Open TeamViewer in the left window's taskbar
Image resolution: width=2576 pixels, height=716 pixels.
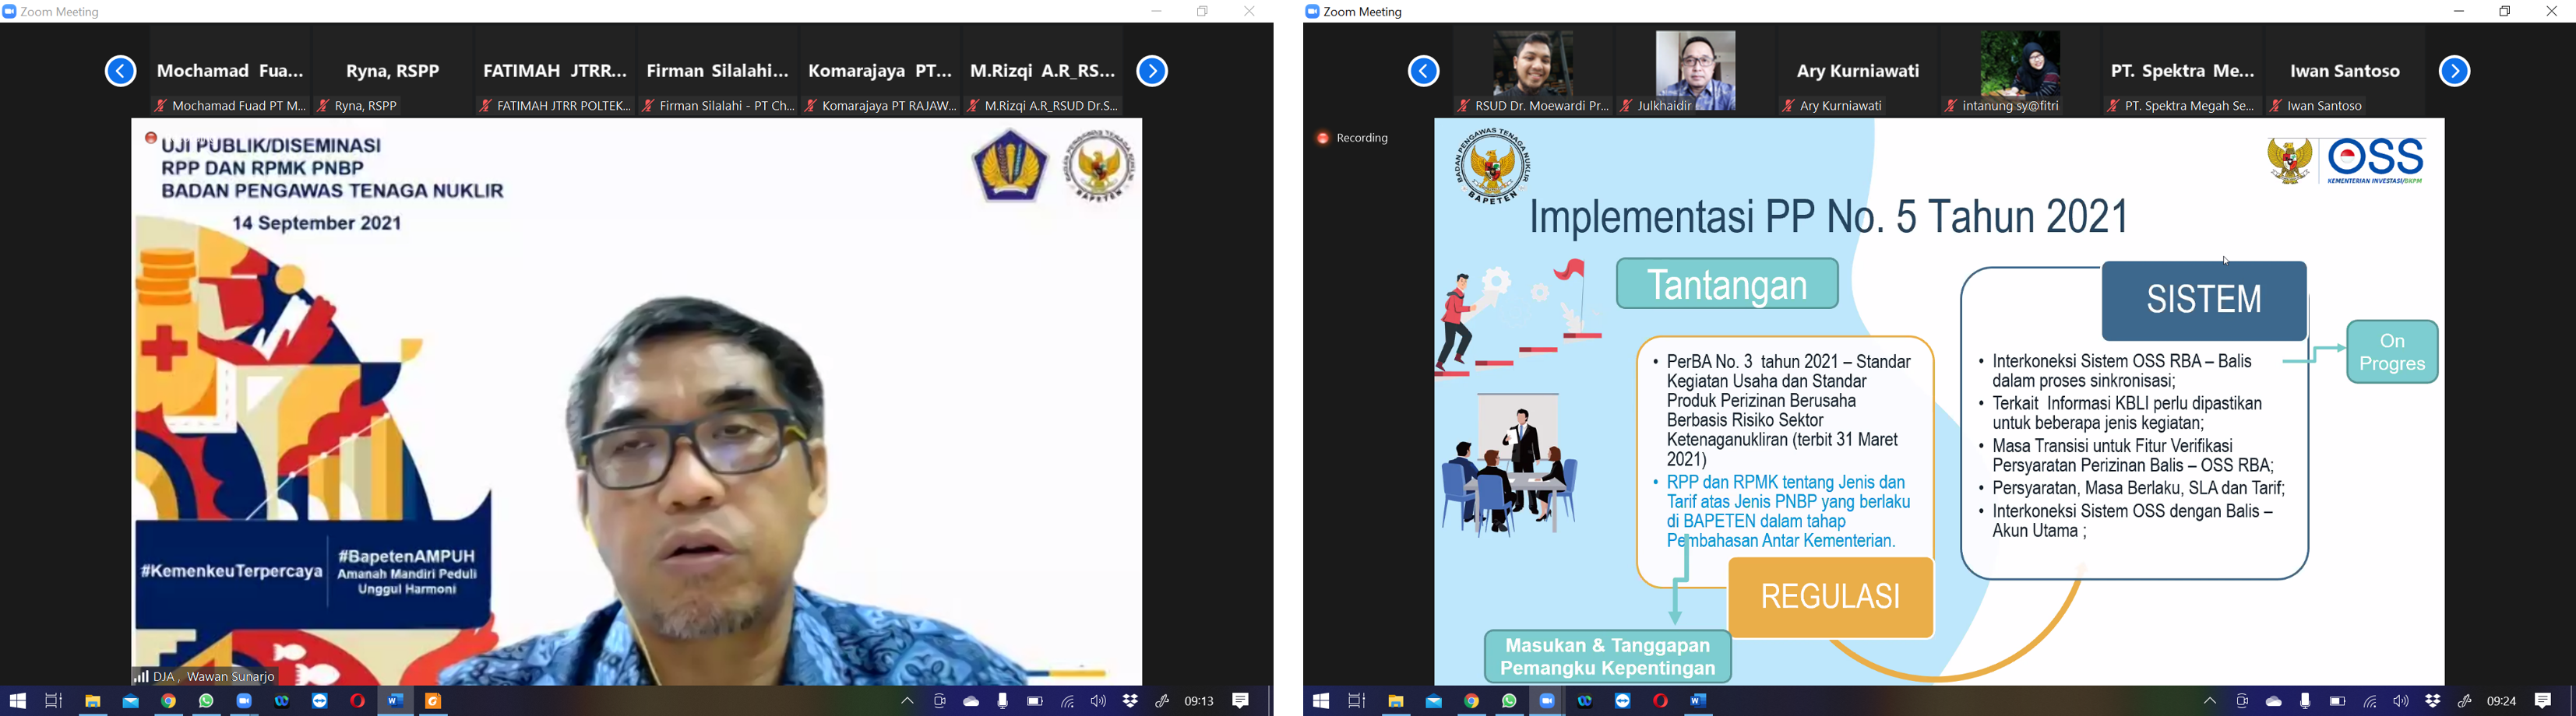(320, 701)
